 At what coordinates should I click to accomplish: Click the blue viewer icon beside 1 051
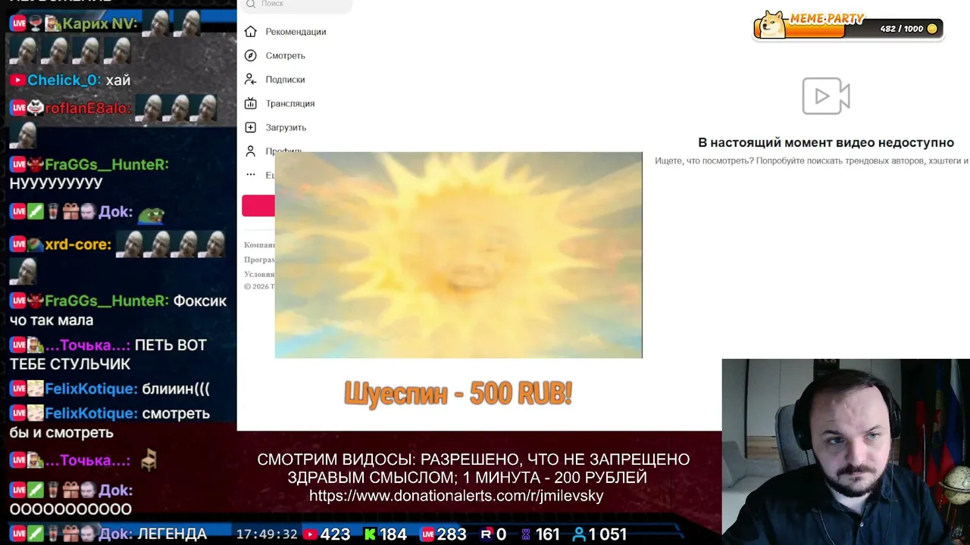(579, 534)
